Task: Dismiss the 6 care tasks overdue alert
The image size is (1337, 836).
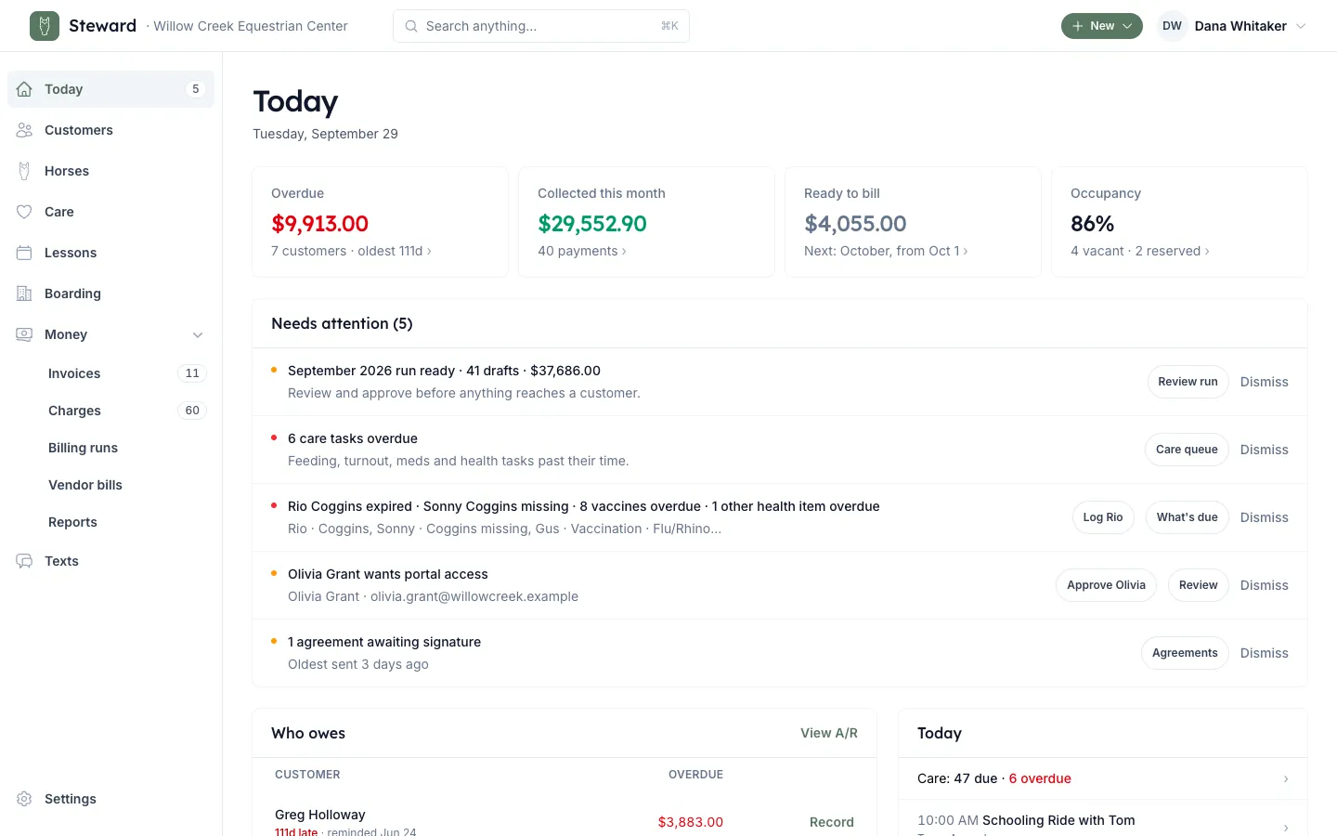Action: (1264, 450)
